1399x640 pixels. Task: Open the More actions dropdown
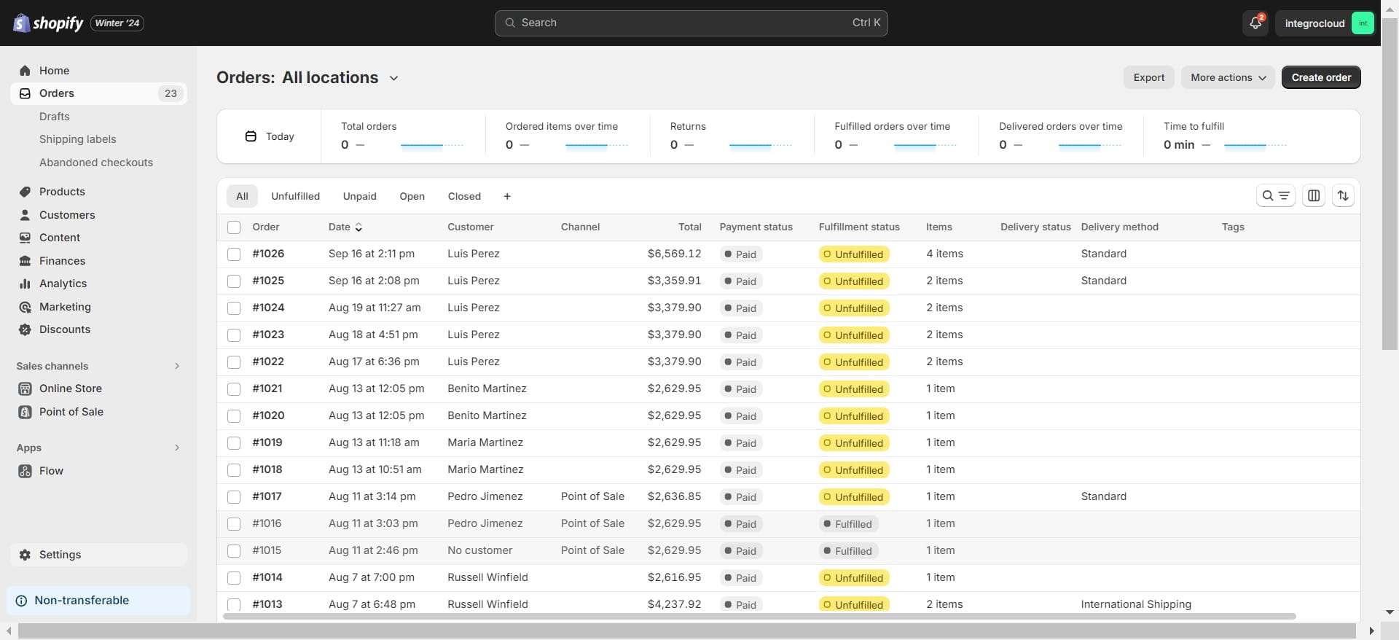pyautogui.click(x=1228, y=77)
